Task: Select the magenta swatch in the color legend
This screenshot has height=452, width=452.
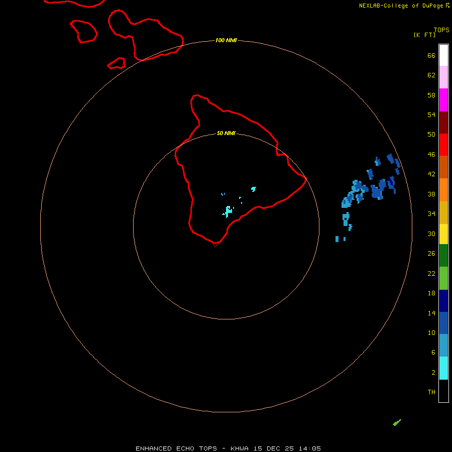Action: (x=443, y=100)
